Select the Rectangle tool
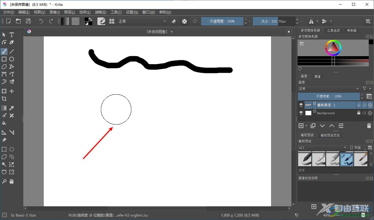This screenshot has width=374, height=220. (x=4, y=59)
